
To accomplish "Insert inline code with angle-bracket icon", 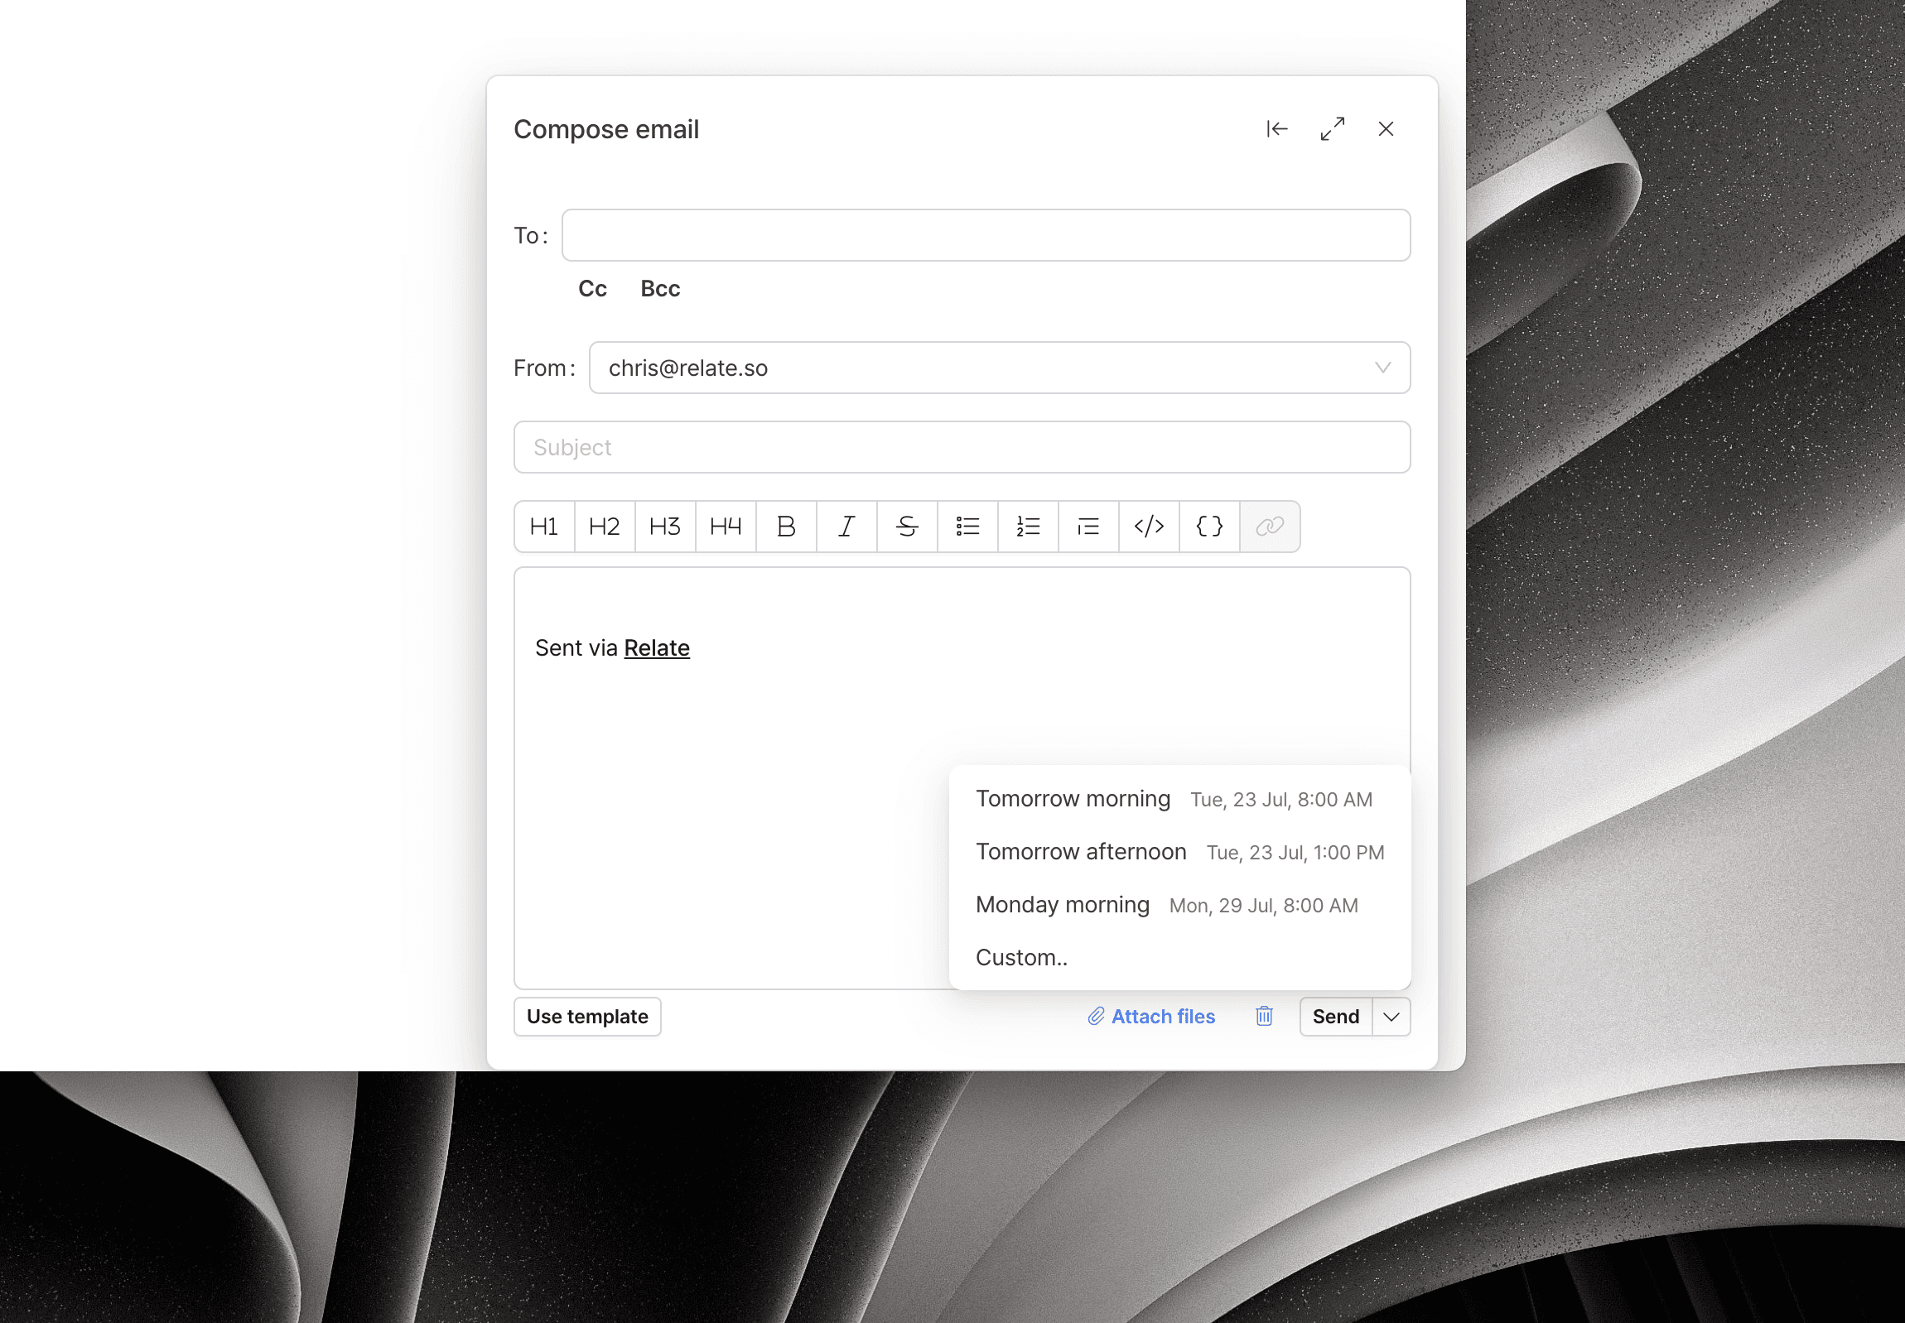I will [1149, 527].
